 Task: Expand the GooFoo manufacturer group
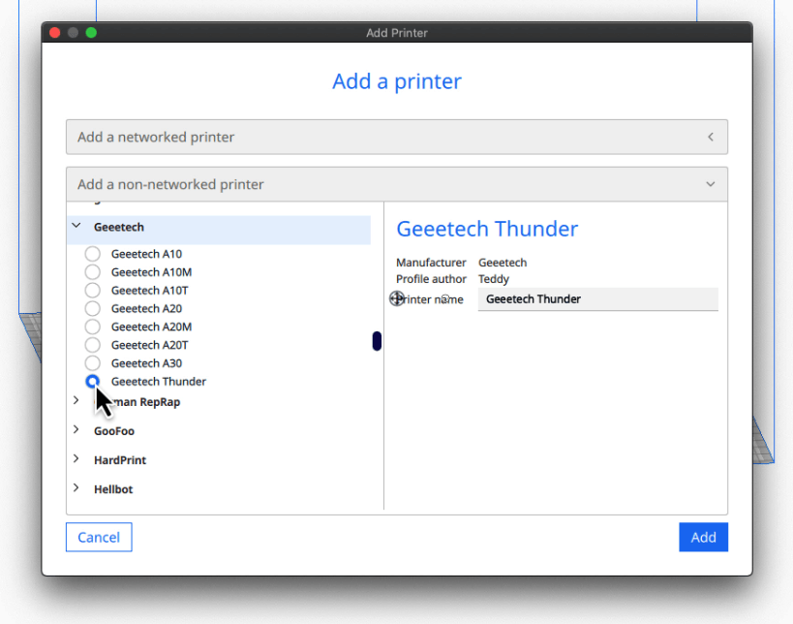coord(76,430)
